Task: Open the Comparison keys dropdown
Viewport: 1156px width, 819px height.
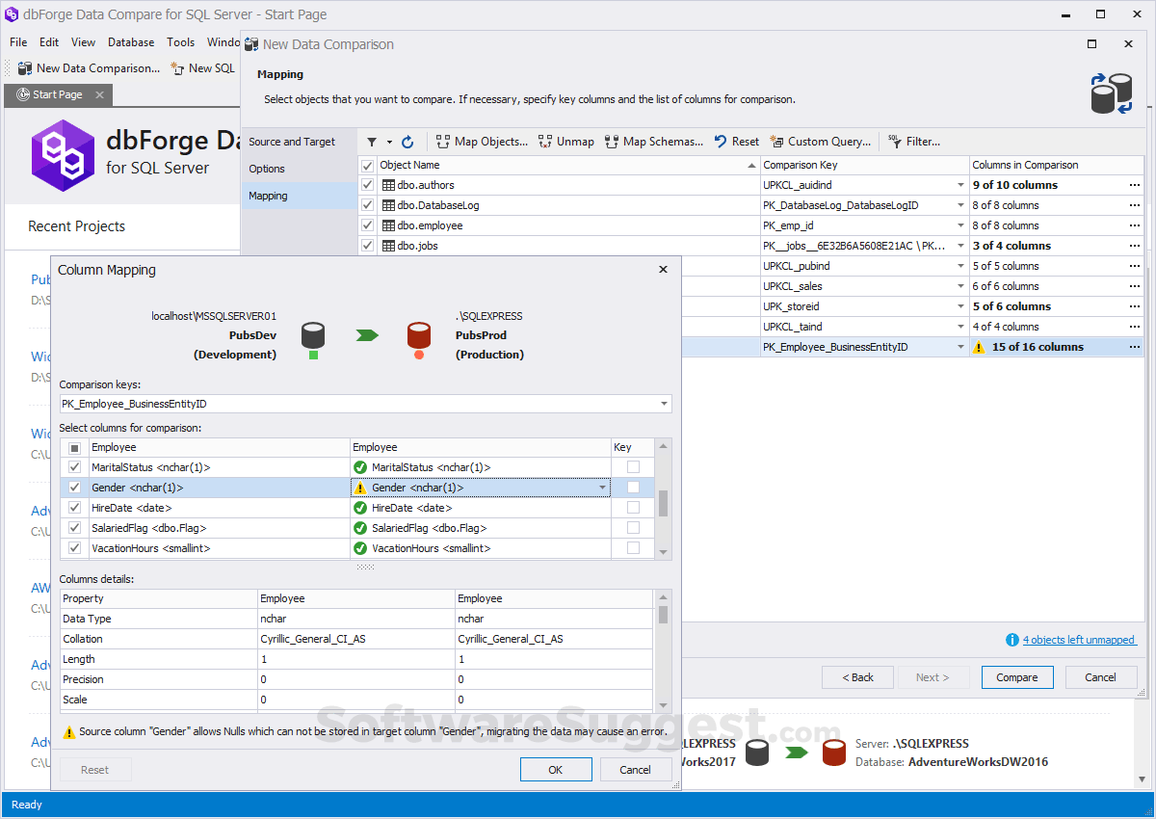Action: 664,404
